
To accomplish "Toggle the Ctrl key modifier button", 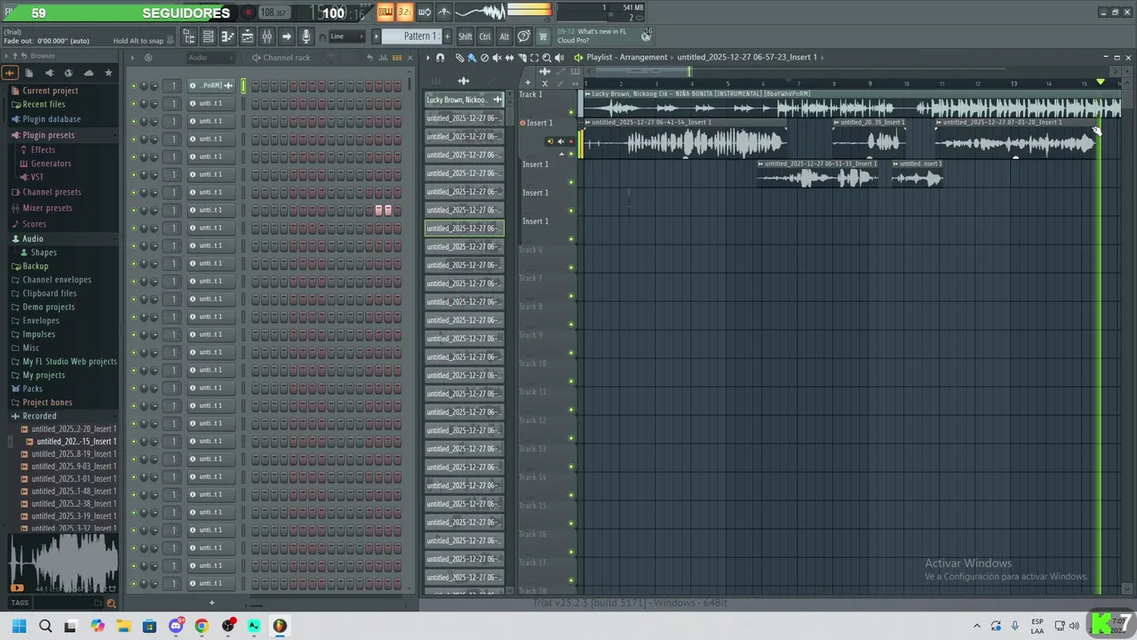I will click(x=485, y=36).
